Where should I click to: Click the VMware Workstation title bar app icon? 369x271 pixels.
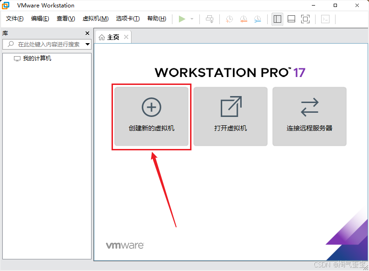click(x=6, y=5)
